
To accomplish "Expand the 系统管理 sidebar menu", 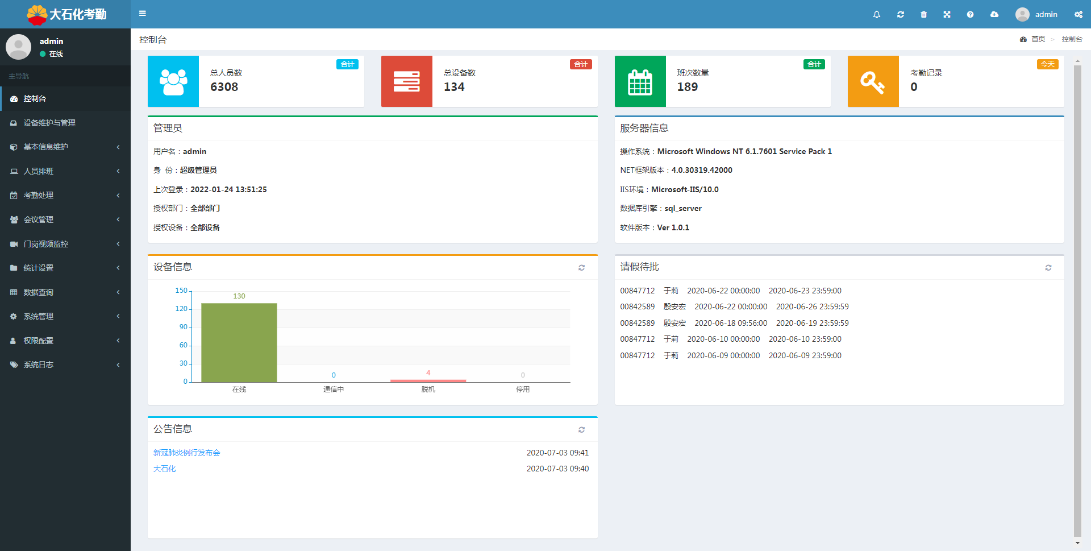I will click(65, 316).
